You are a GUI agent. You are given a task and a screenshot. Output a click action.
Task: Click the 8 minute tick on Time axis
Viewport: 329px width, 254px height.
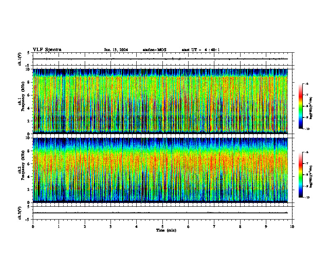tap(240, 227)
